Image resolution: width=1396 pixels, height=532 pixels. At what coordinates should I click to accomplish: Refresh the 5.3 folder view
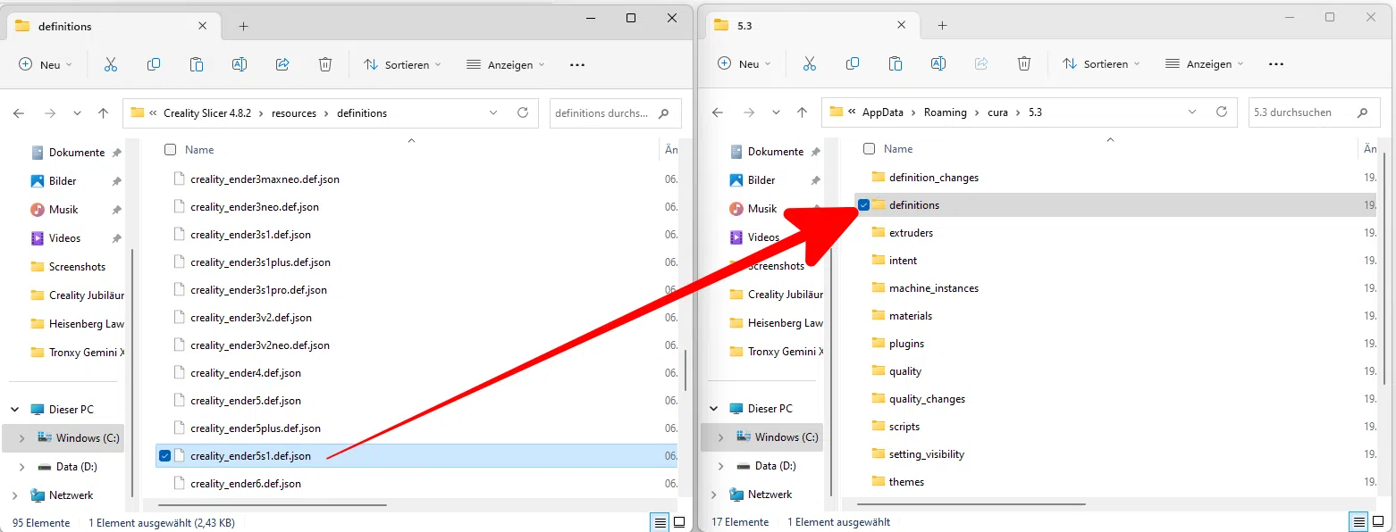point(1222,112)
